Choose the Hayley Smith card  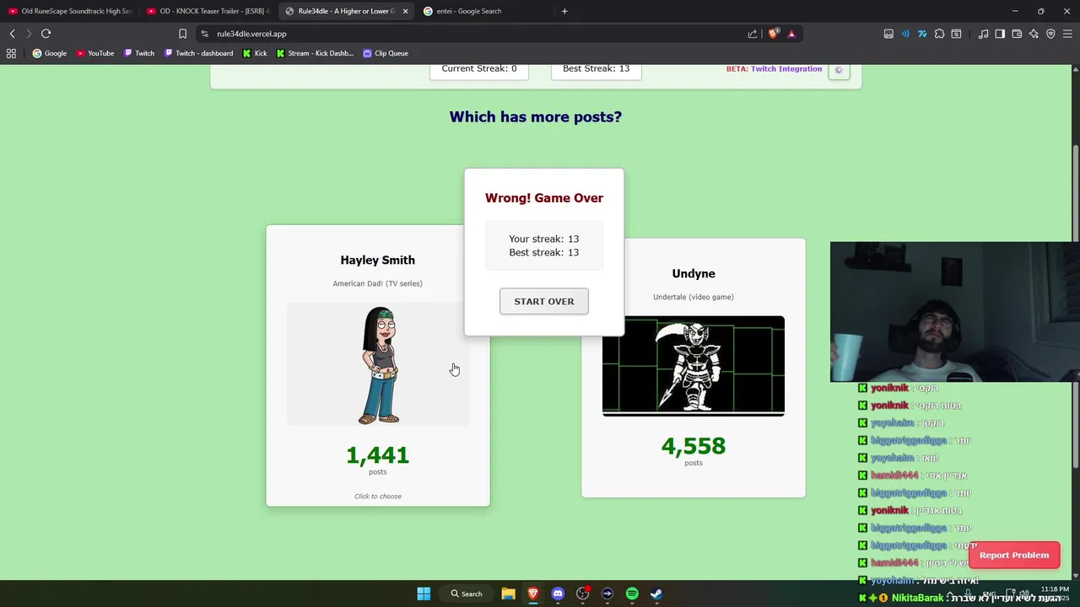378,366
